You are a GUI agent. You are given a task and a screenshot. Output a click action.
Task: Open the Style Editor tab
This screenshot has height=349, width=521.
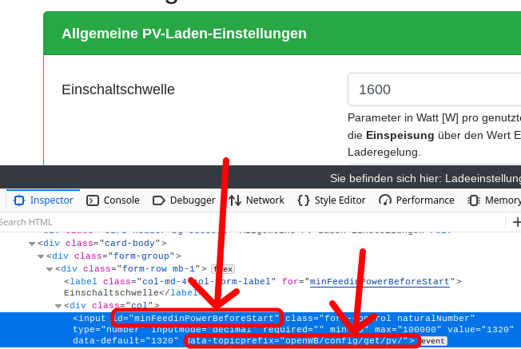[332, 200]
